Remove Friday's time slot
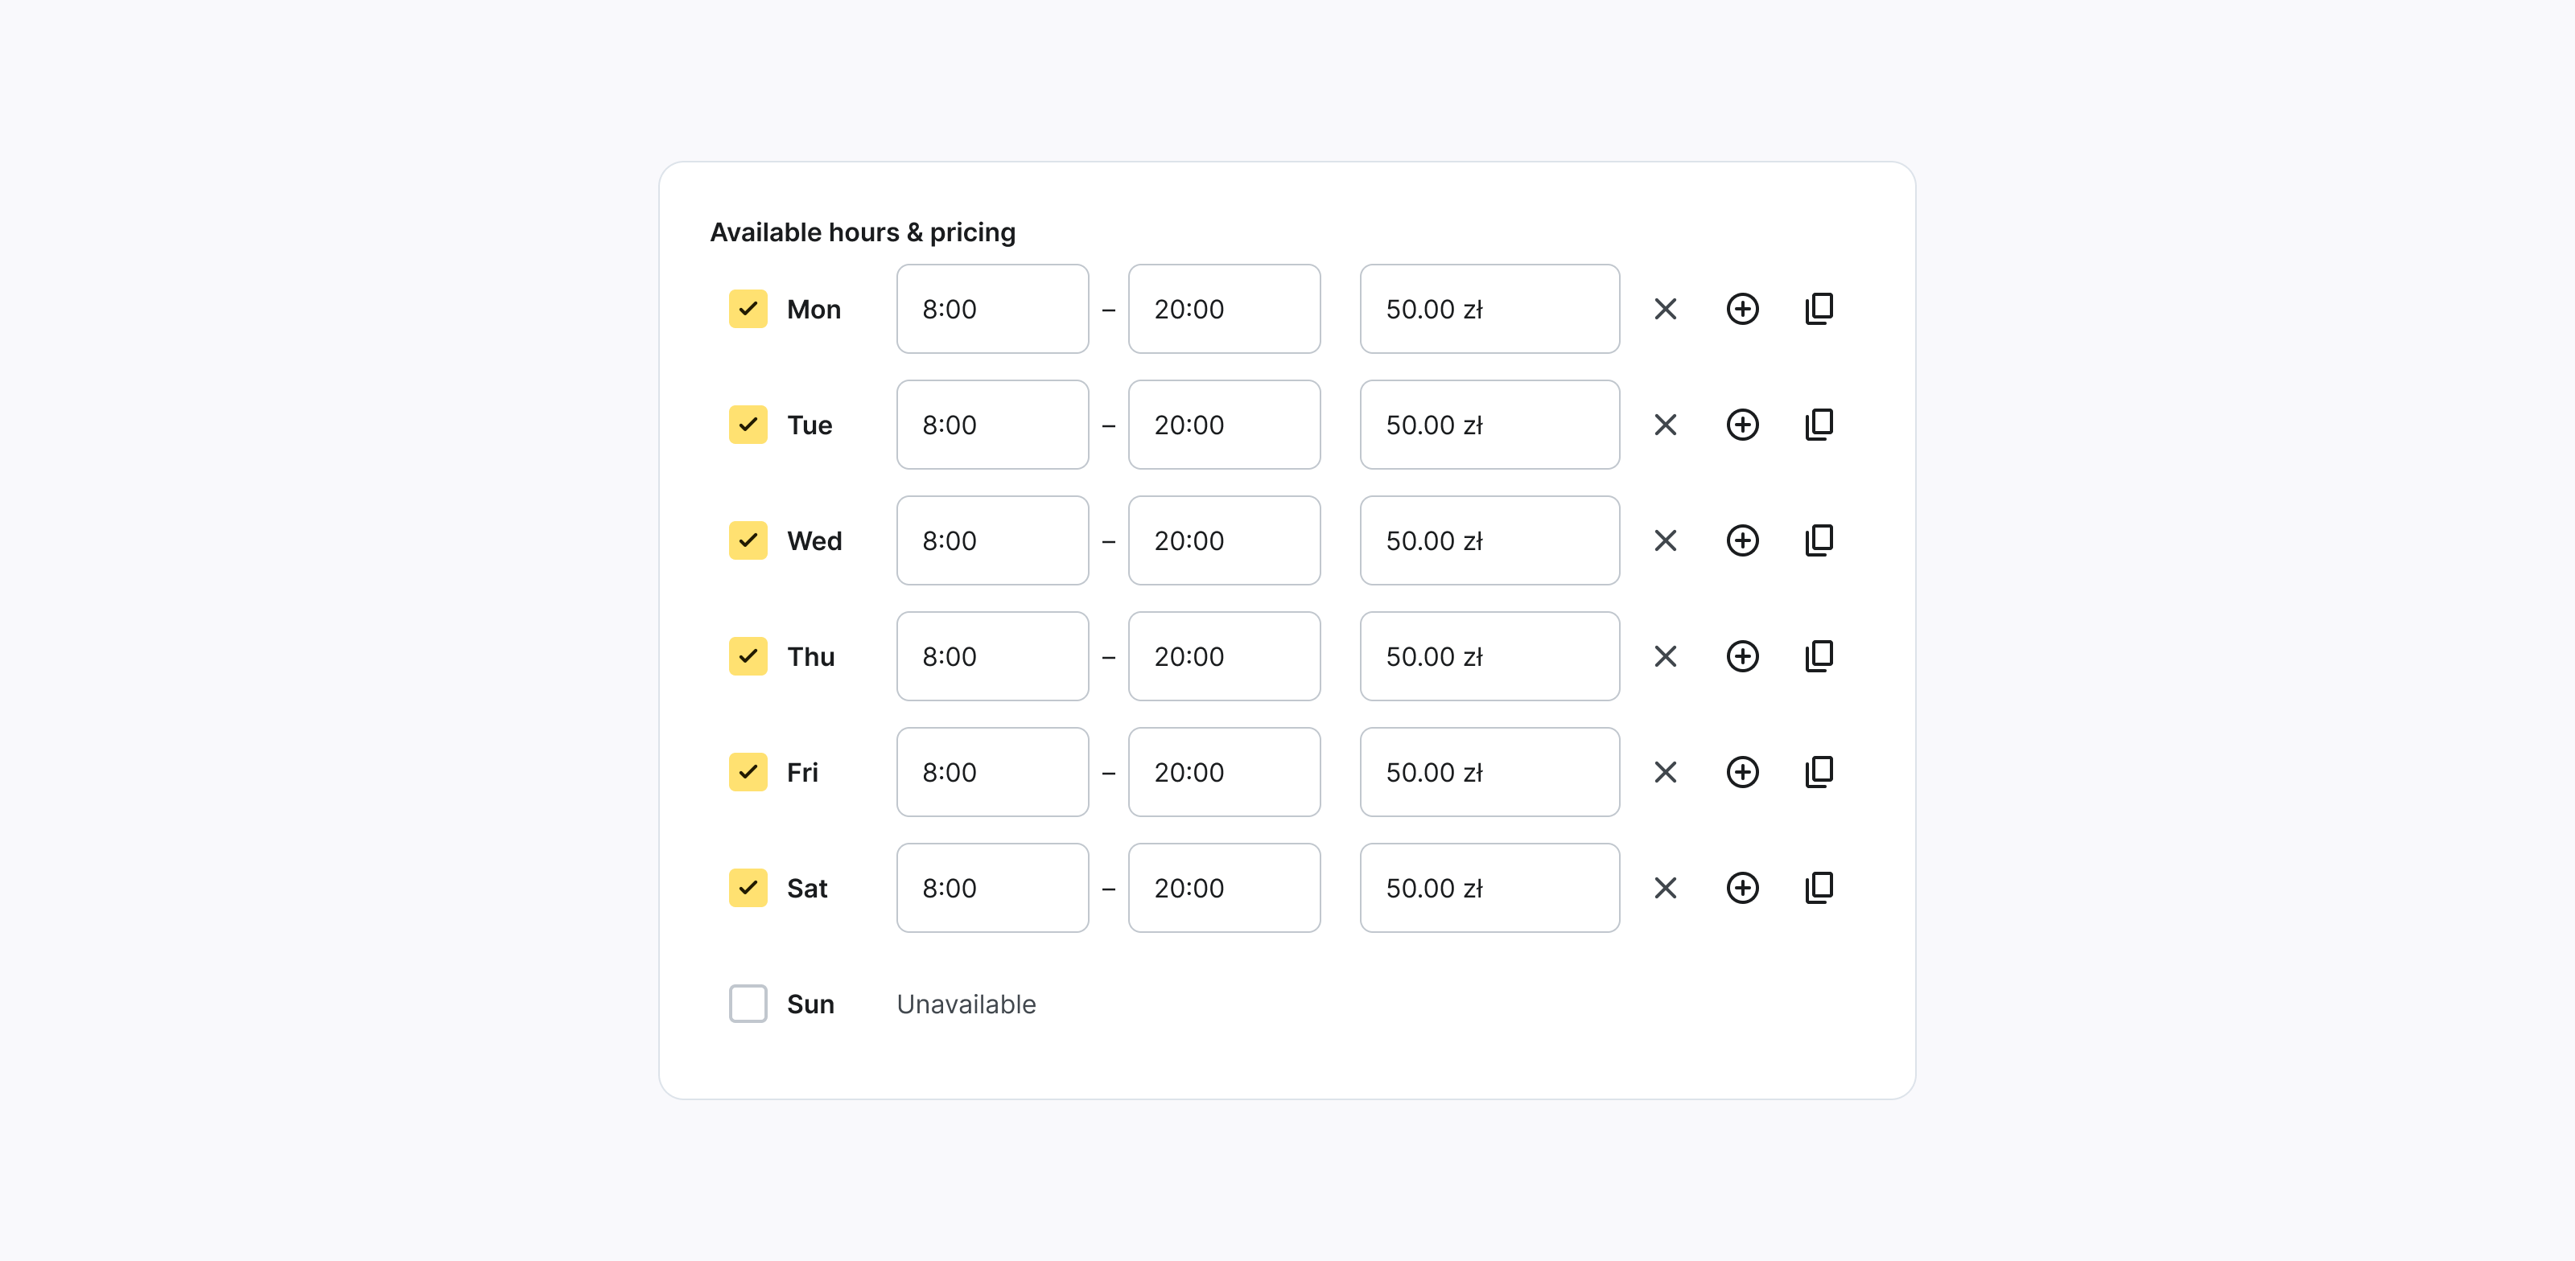 point(1664,772)
